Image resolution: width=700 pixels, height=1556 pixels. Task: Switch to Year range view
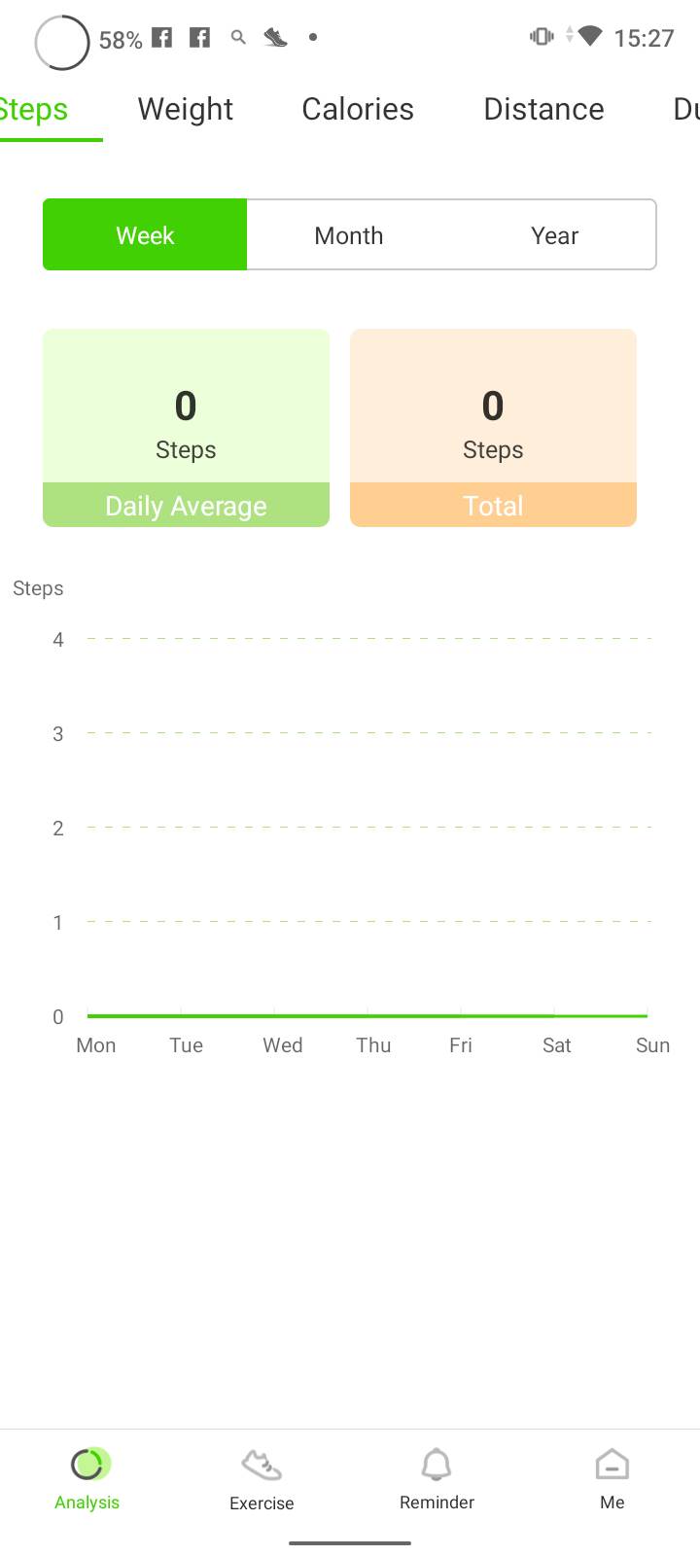554,235
